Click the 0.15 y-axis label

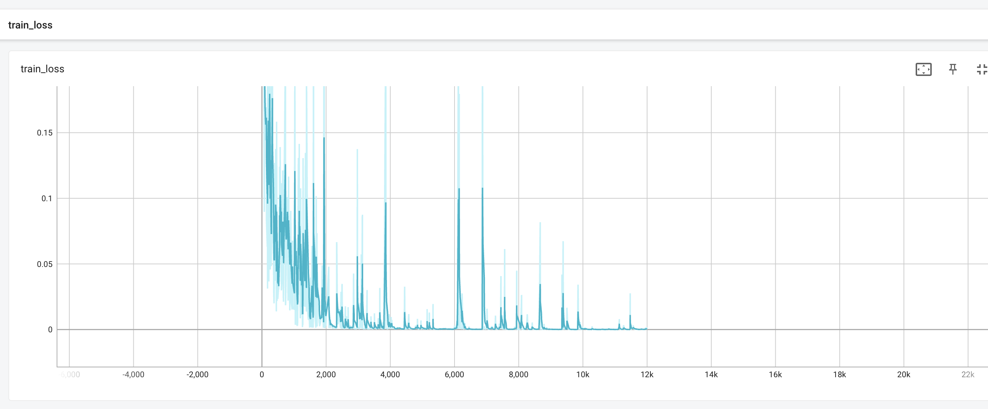pos(45,133)
